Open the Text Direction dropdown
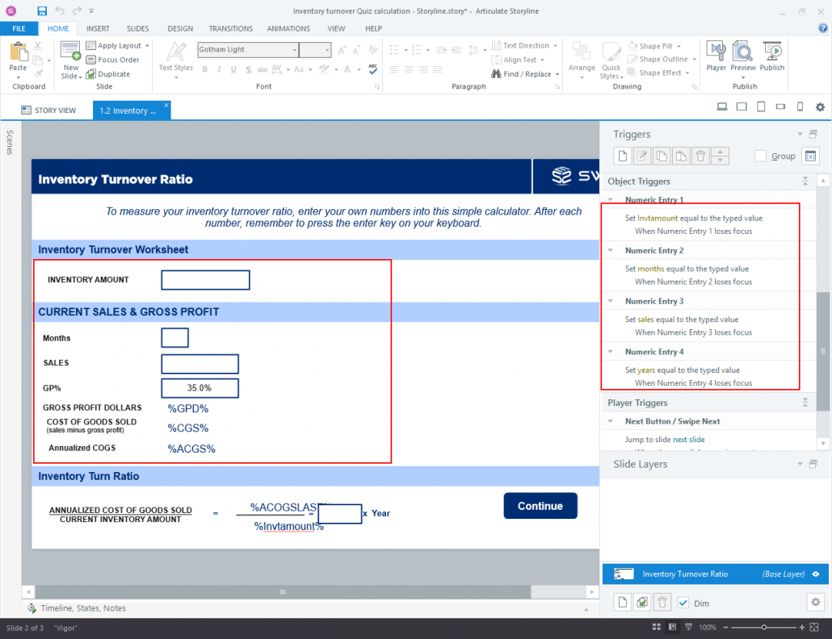Viewport: 832px width, 639px height. click(554, 44)
